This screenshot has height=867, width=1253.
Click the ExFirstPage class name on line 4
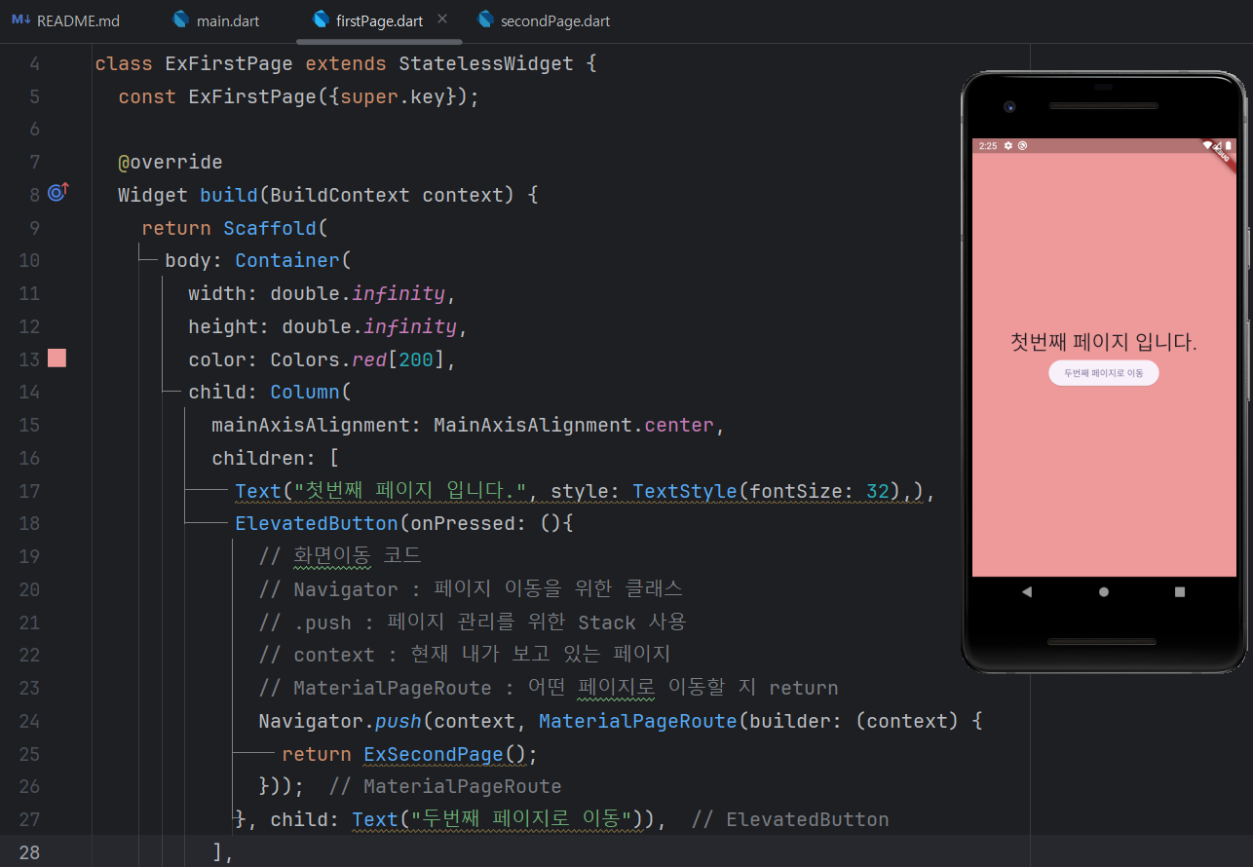click(229, 64)
